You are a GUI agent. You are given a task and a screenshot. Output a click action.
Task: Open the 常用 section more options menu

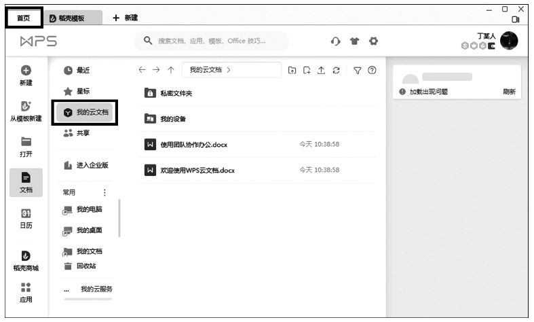104,192
